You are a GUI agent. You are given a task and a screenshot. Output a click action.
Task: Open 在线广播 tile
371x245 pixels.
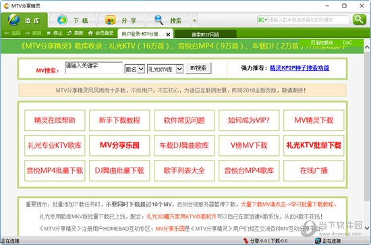click(314, 171)
